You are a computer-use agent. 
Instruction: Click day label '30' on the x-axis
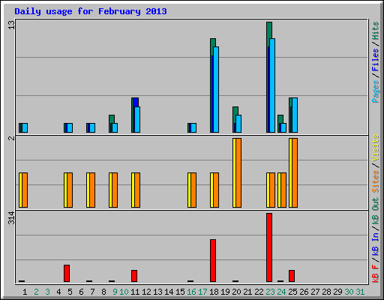click(x=349, y=292)
